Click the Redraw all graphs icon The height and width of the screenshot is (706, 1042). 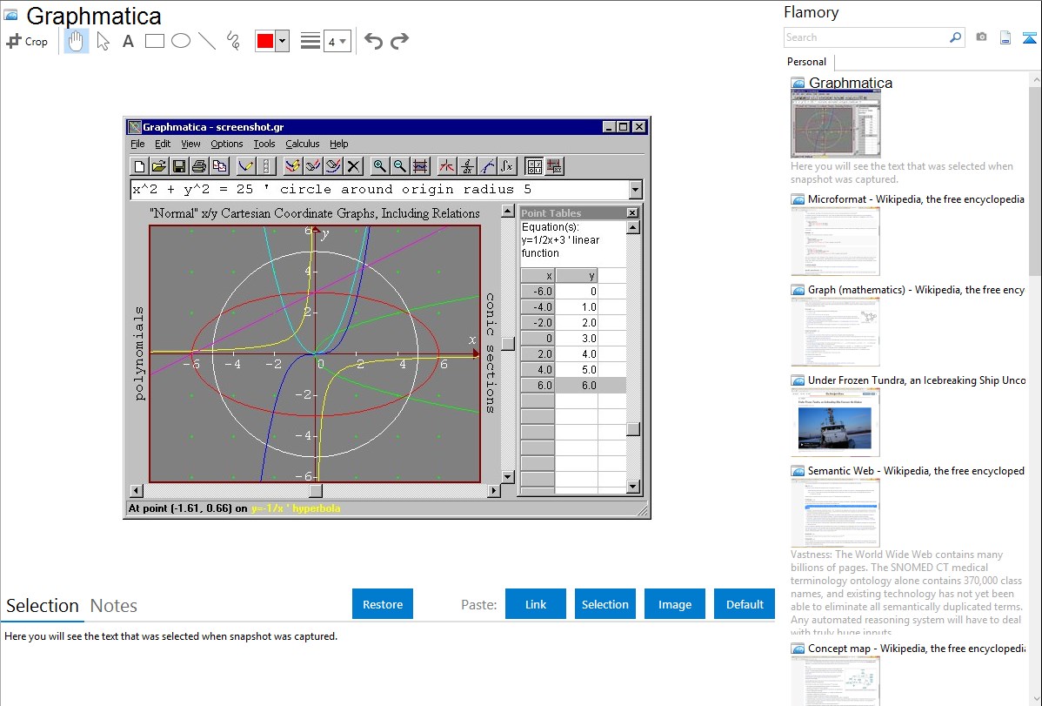point(293,165)
